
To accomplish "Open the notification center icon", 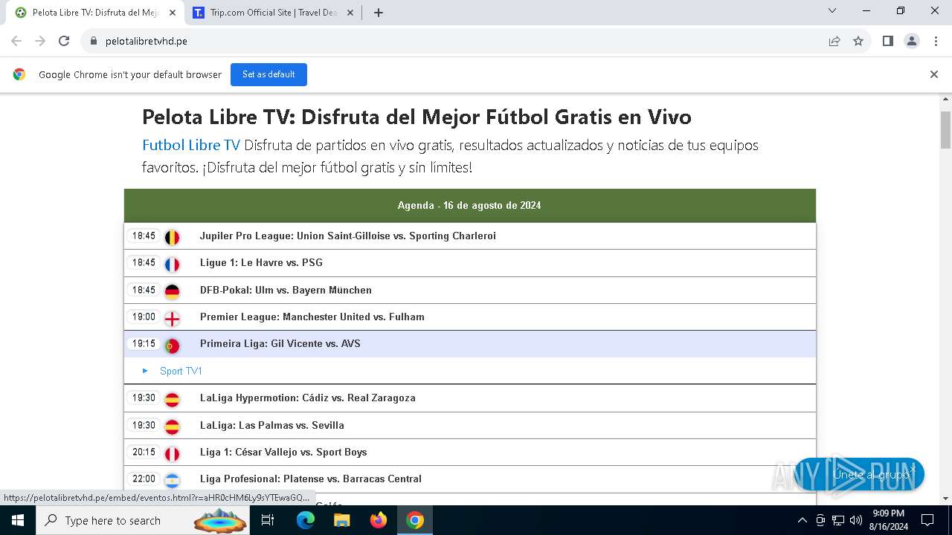I will tap(927, 520).
